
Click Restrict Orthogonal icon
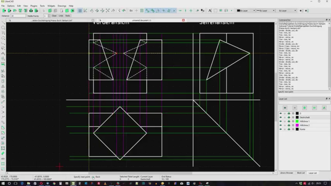(x=191, y=10)
